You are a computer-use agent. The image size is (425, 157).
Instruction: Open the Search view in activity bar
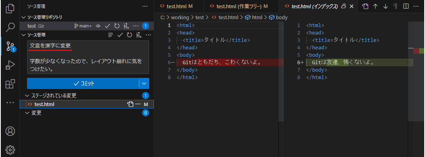[x=10, y=27]
